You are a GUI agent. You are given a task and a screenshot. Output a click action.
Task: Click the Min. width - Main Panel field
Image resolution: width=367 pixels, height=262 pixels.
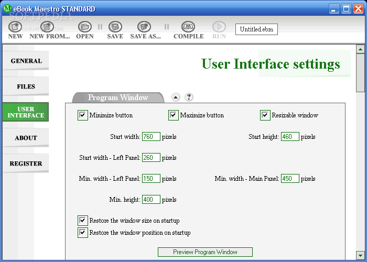[x=290, y=179]
